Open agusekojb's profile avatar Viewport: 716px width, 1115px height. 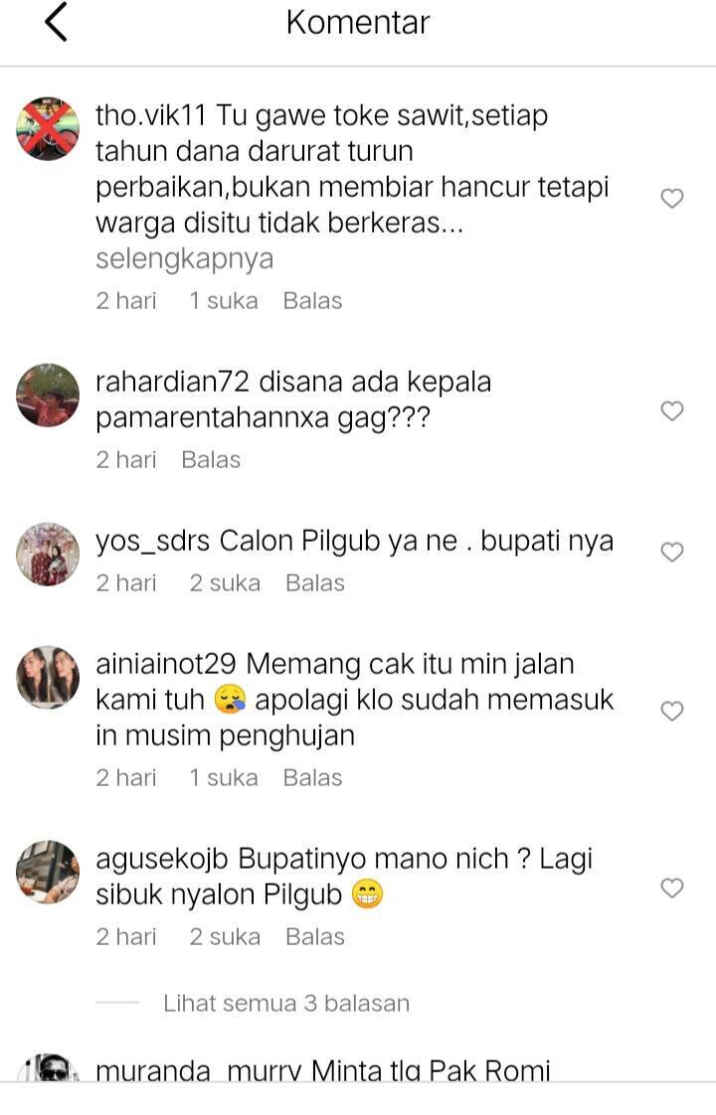point(48,872)
